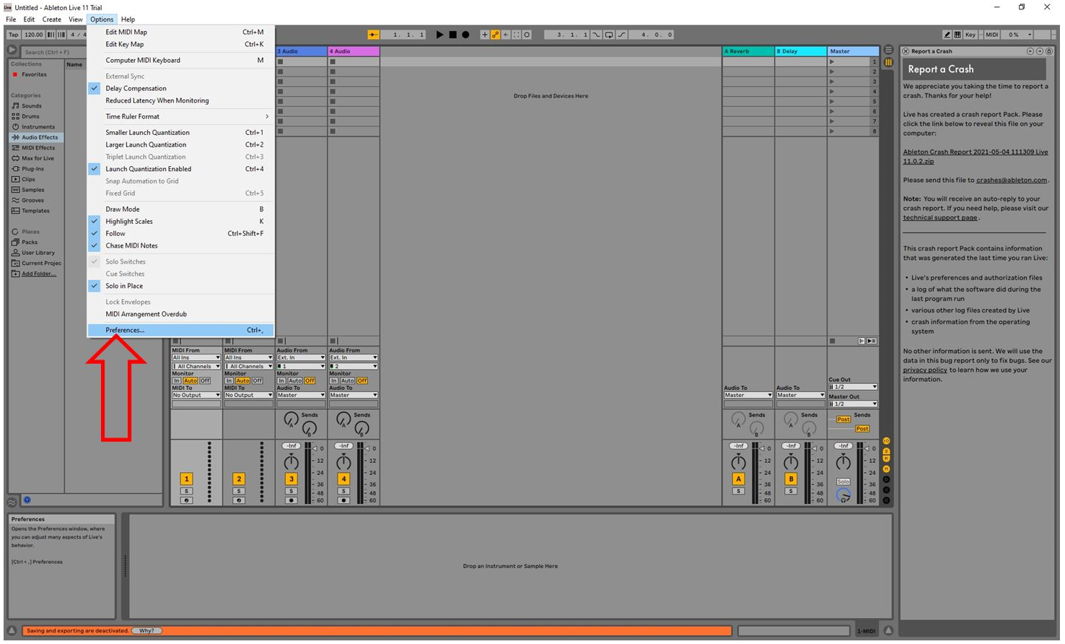
Task: Toggle the Key map mode button
Action: tap(970, 35)
